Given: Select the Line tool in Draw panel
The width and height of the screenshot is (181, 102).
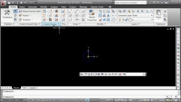Looking at the screenshot, I should [x=70, y=11].
